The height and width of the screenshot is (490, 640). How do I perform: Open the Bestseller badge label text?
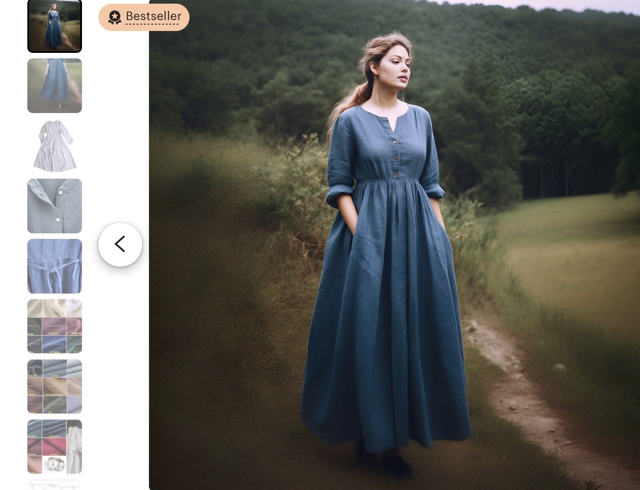pyautogui.click(x=154, y=16)
